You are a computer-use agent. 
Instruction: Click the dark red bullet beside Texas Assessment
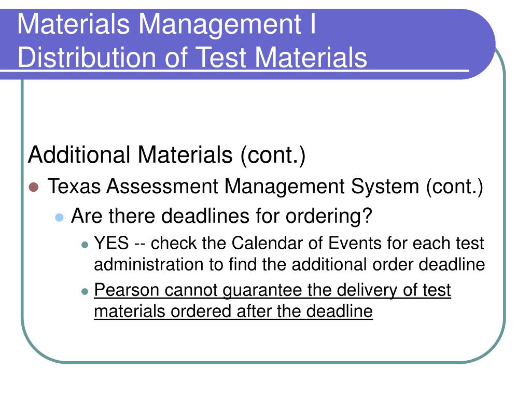pyautogui.click(x=34, y=187)
